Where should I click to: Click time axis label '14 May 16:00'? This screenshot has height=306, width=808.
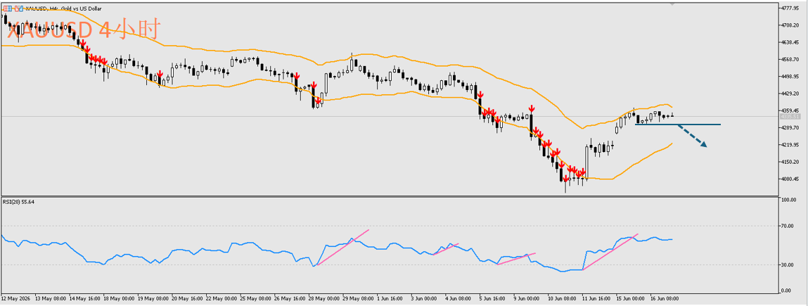click(x=84, y=299)
